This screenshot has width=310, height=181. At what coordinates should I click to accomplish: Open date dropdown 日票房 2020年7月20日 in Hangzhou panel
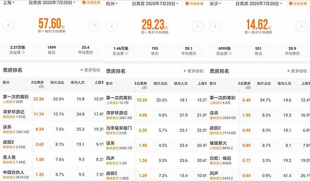click(155, 3)
